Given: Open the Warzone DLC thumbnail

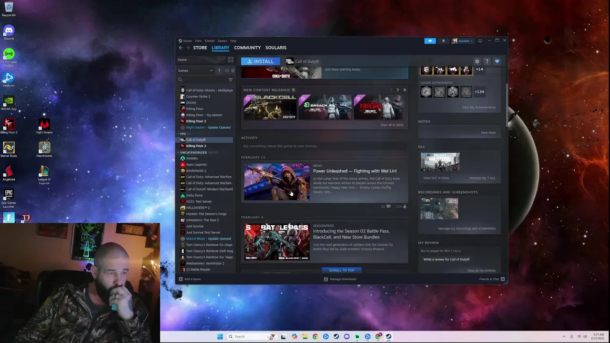Looking at the screenshot, I should (x=440, y=162).
